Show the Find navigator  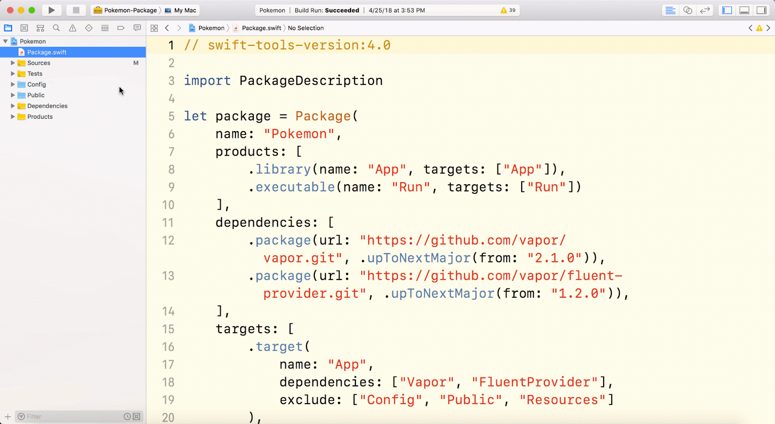[56, 28]
